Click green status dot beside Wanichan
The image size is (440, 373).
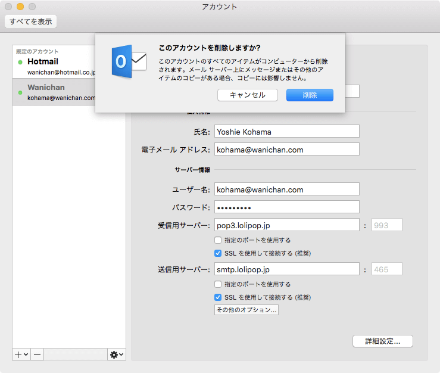pos(20,92)
